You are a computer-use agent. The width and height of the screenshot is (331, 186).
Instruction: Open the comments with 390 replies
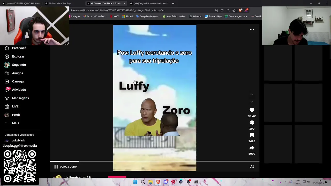(x=252, y=123)
